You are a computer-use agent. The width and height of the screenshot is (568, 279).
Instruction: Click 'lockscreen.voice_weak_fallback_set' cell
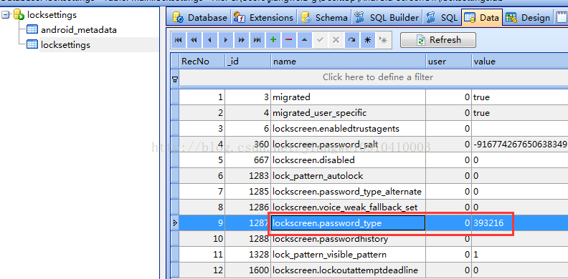348,207
